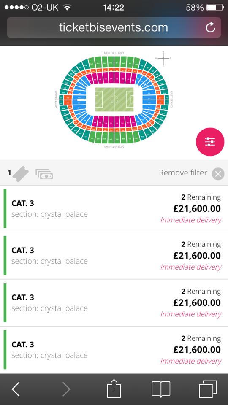Tap magenta north lower tier seating block
The width and height of the screenshot is (228, 405).
tap(114, 78)
